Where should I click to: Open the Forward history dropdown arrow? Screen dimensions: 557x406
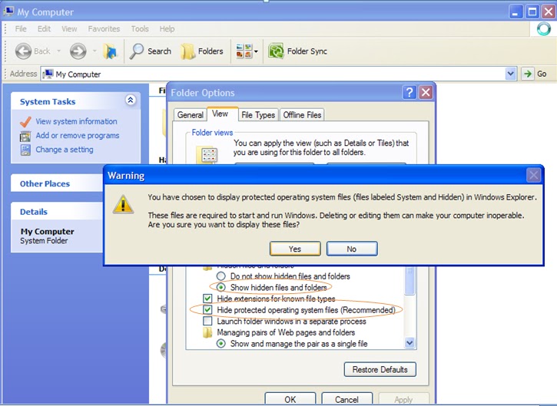tap(94, 51)
